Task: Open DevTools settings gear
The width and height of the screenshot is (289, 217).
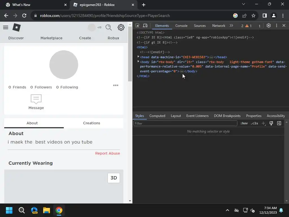Action: coord(269,26)
